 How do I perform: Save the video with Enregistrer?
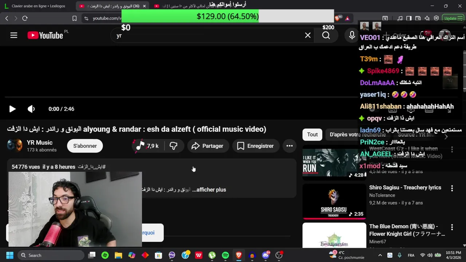(256, 146)
